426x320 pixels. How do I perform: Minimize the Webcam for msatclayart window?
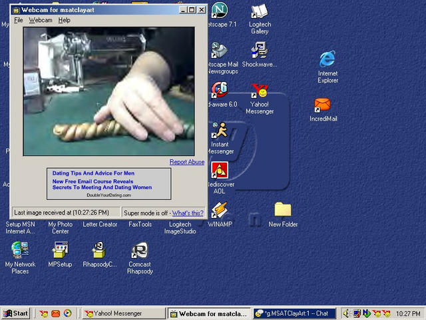pyautogui.click(x=184, y=10)
